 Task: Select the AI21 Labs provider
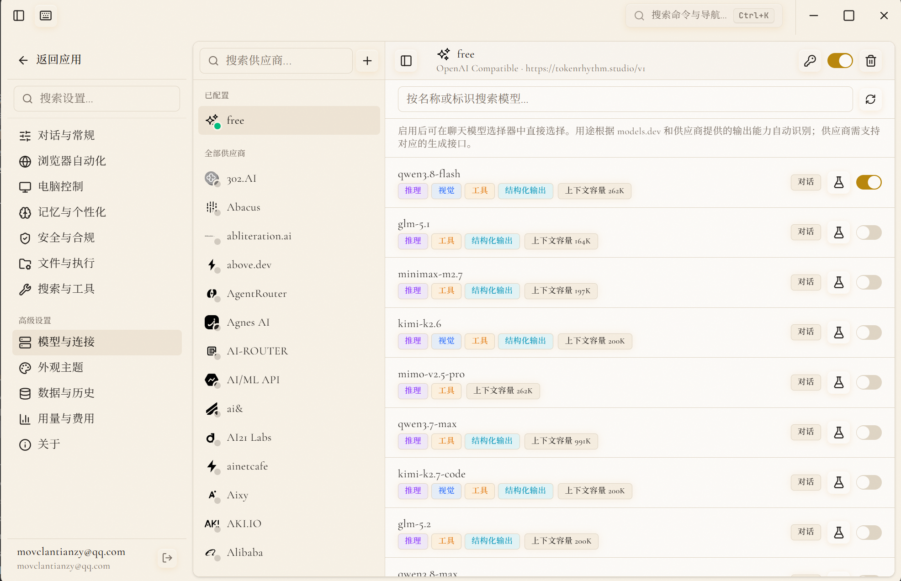coord(289,438)
